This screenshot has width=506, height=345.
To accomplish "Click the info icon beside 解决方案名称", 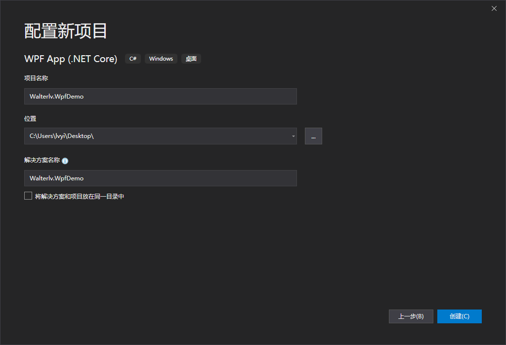I will [65, 161].
